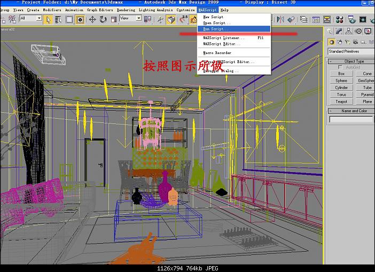Create a Sphere primitive
The height and width of the screenshot is (272, 375).
[x=341, y=81]
